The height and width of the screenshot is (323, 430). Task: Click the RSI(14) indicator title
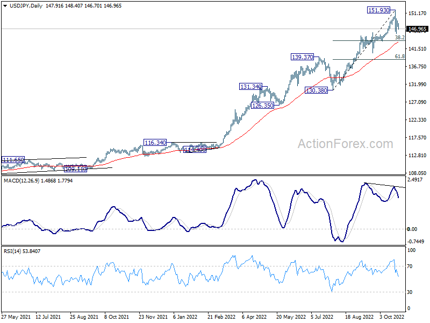tap(12, 251)
